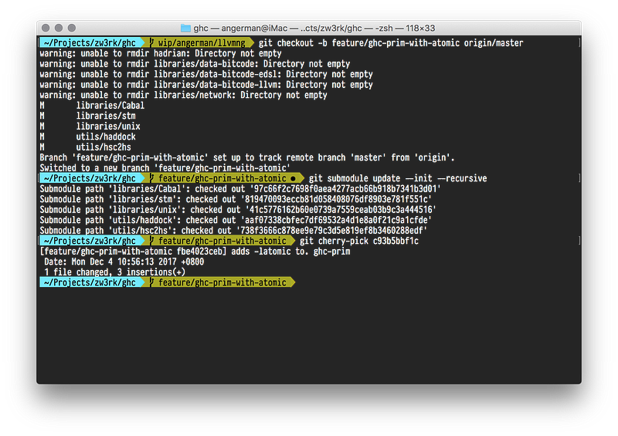Click the 'set up to track remote branch' line

247,157
